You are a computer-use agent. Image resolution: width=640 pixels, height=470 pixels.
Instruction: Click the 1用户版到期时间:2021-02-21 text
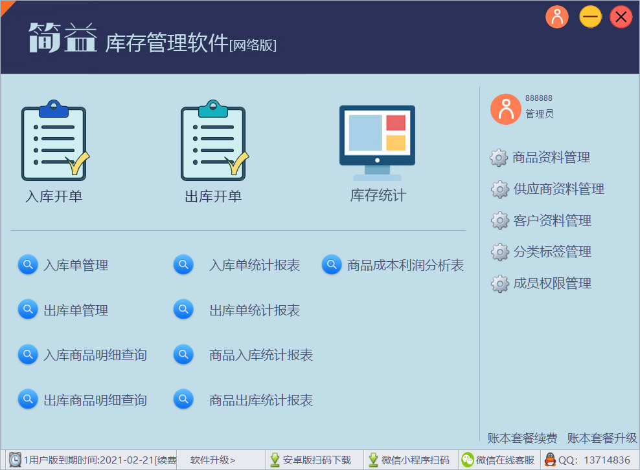pyautogui.click(x=89, y=460)
